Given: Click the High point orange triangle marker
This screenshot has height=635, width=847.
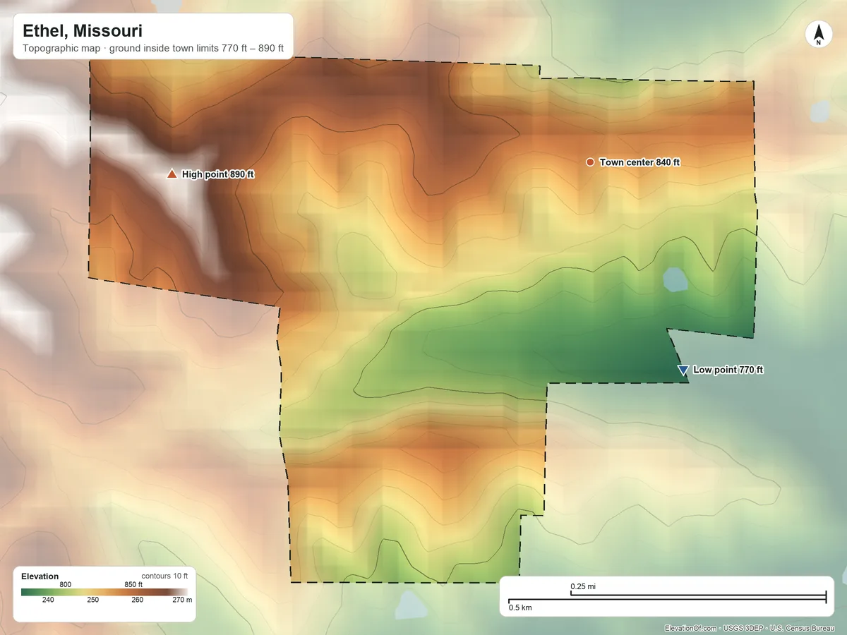Looking at the screenshot, I should 171,174.
